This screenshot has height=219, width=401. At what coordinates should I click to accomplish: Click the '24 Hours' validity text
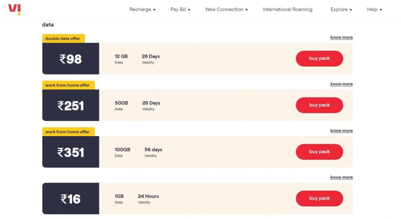(148, 196)
